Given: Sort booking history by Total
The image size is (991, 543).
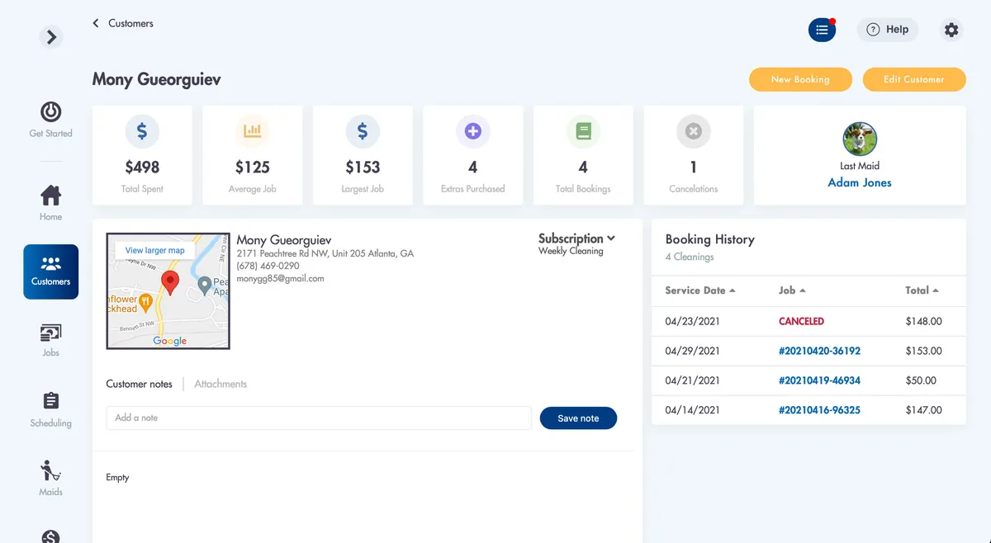Looking at the screenshot, I should [922, 290].
